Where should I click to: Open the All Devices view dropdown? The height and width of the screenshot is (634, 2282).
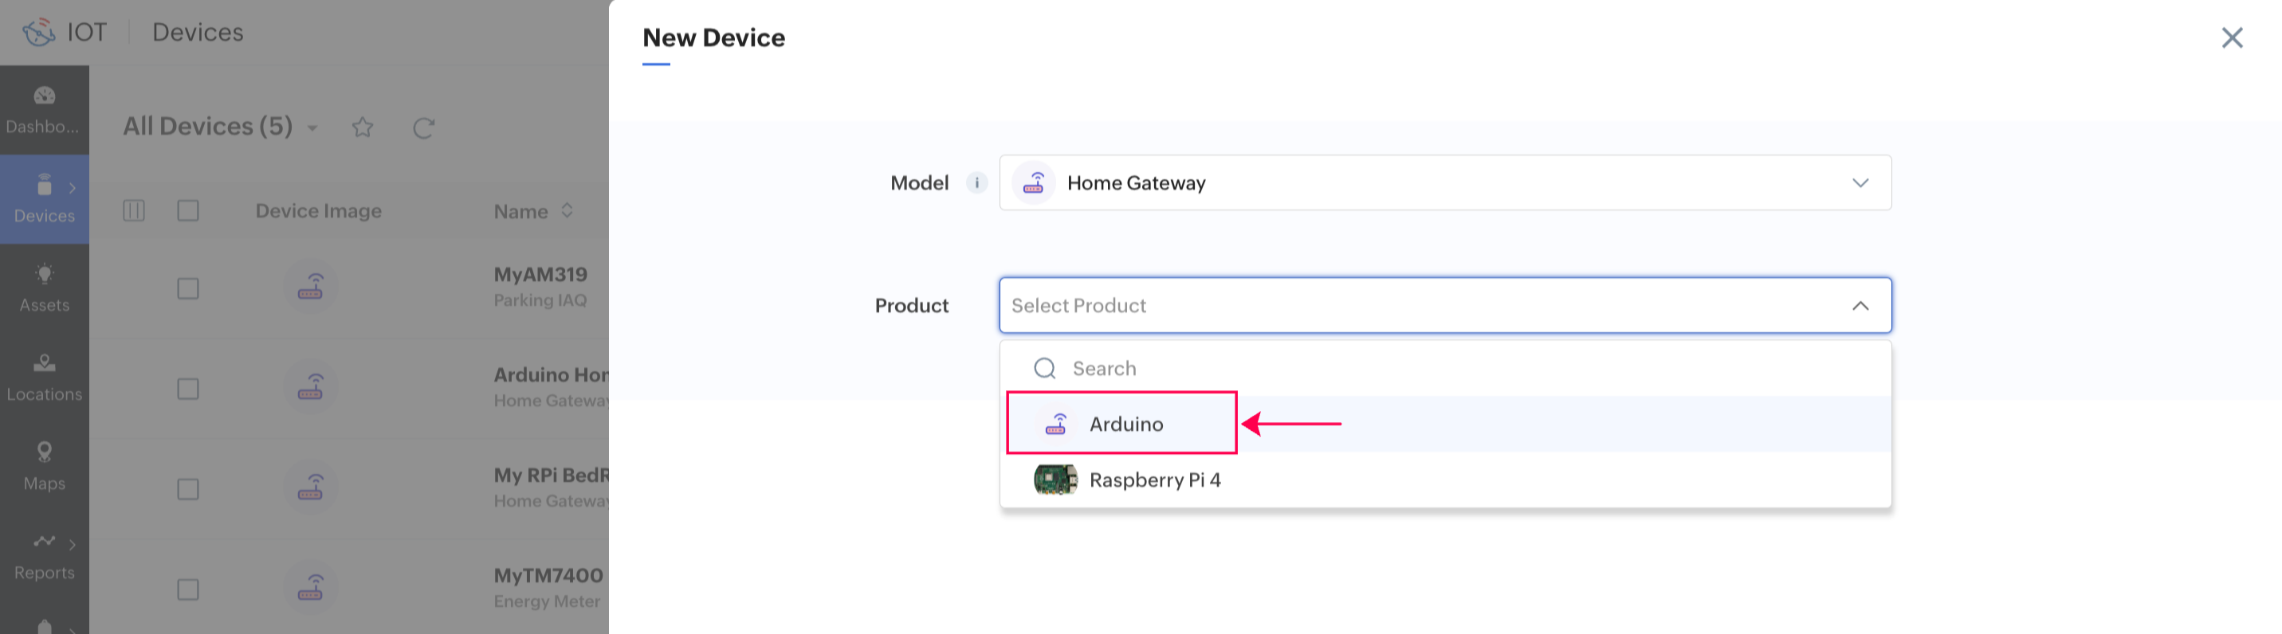(312, 128)
